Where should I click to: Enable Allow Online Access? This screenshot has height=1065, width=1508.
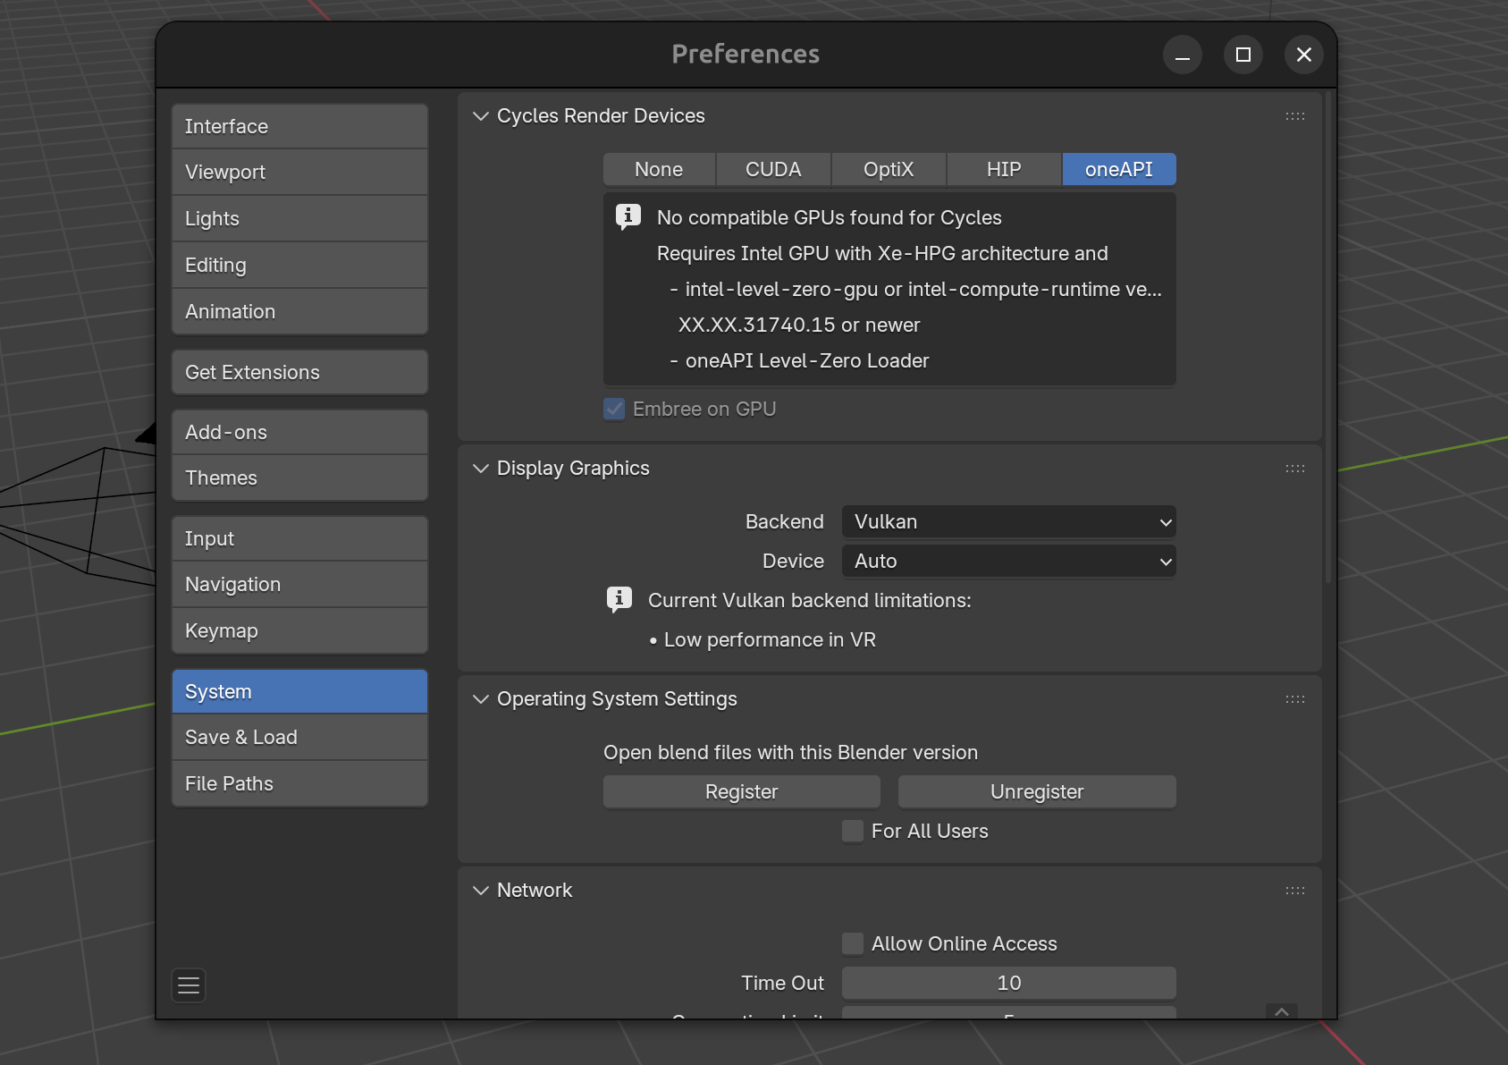click(x=853, y=944)
